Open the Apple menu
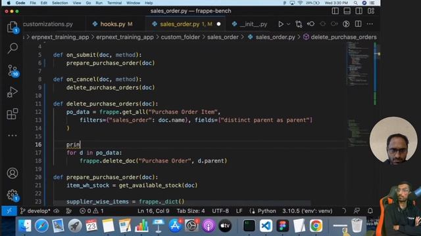This screenshot has height=236, width=421. [9, 3]
